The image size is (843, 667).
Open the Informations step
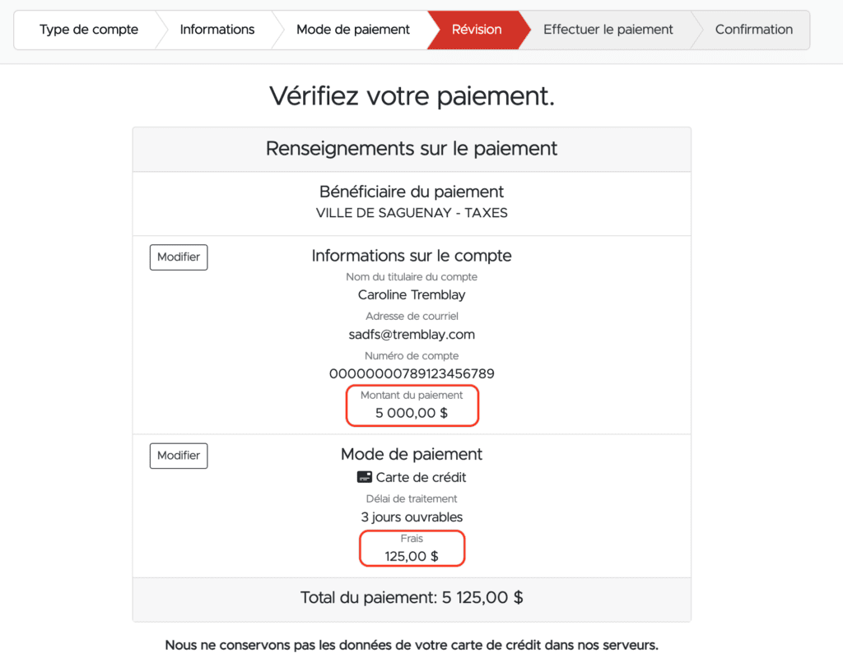point(217,30)
